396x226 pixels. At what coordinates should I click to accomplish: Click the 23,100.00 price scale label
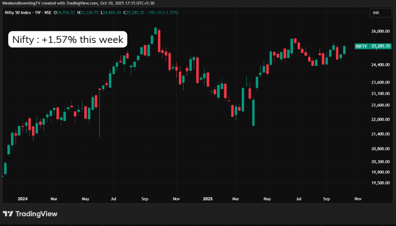pos(380,94)
